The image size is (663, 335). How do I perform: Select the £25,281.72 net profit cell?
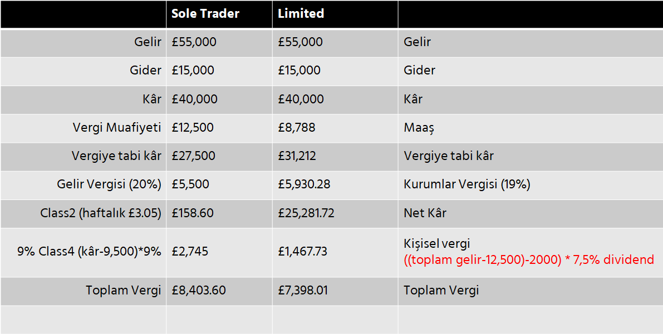pyautogui.click(x=306, y=213)
